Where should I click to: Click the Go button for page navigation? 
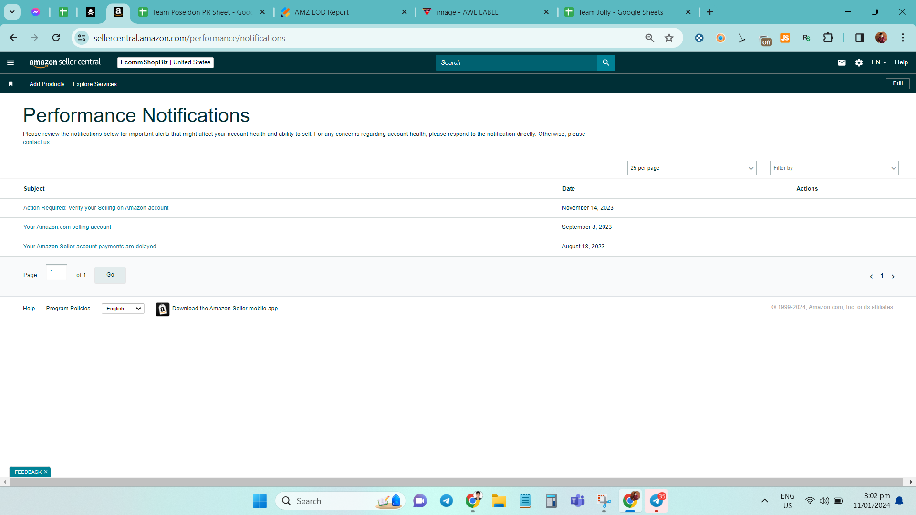point(110,275)
